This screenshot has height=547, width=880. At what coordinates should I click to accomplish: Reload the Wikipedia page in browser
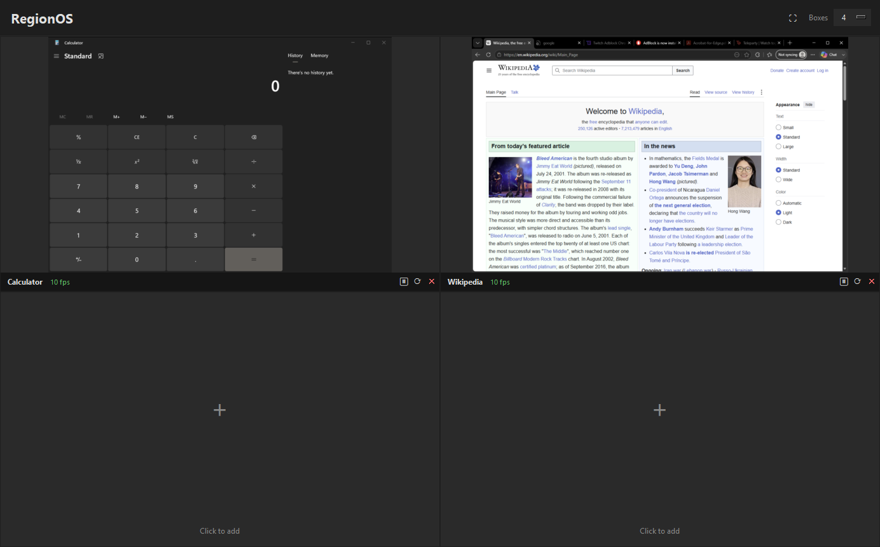pyautogui.click(x=488, y=55)
